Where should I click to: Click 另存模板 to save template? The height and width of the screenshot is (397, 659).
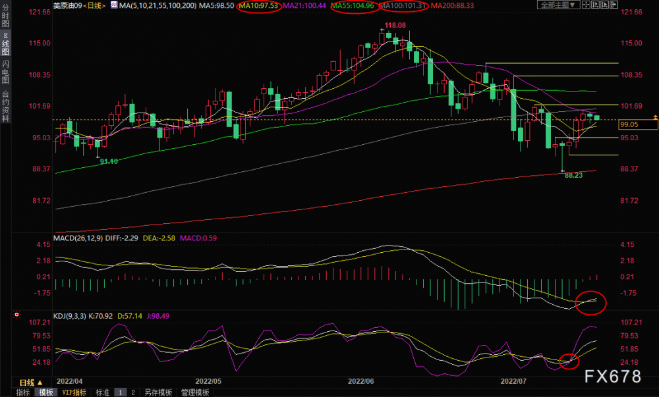pyautogui.click(x=158, y=392)
